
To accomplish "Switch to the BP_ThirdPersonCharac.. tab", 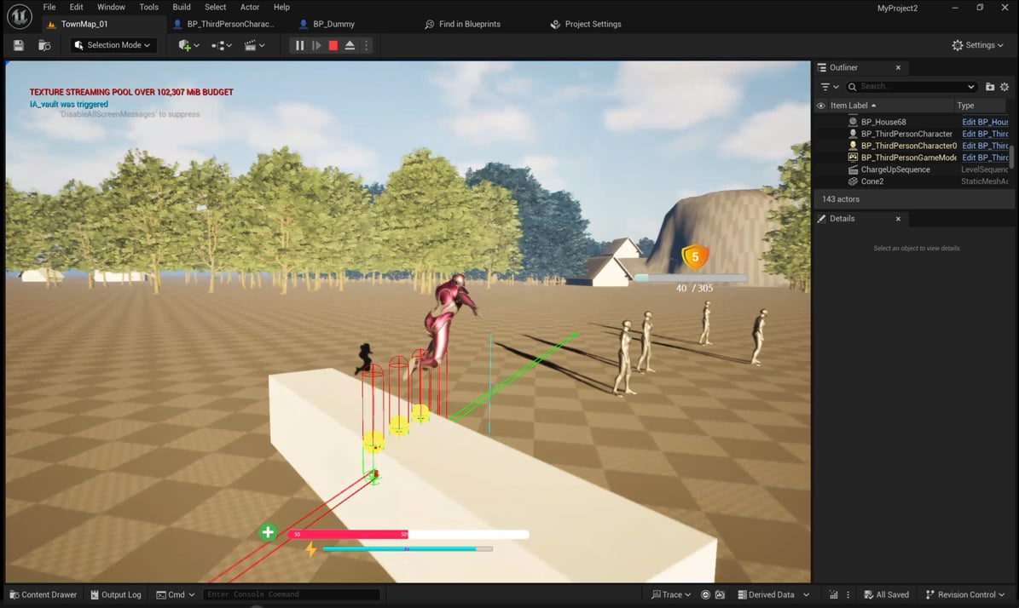I will [230, 24].
